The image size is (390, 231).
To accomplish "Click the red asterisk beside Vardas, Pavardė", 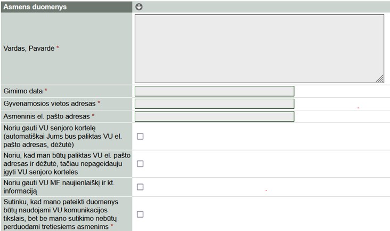I will tap(58, 48).
